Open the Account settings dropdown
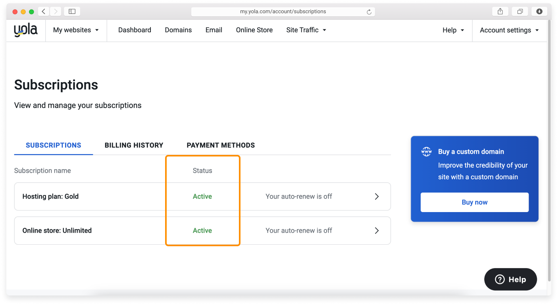Image resolution: width=558 pixels, height=305 pixels. (509, 30)
